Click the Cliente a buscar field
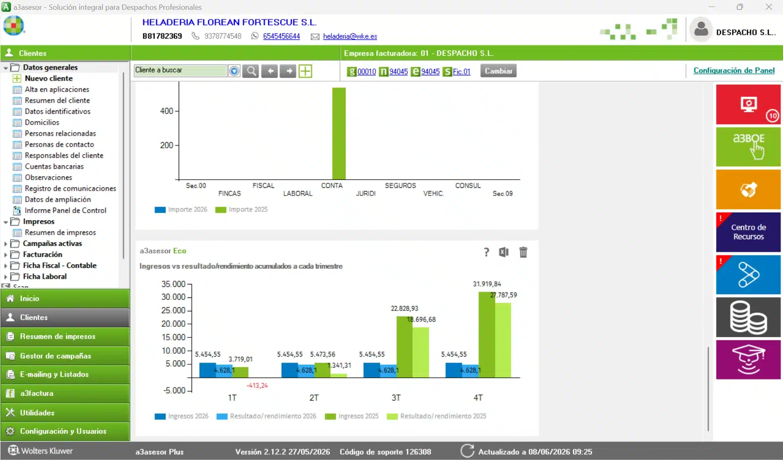This screenshot has height=460, width=783. pyautogui.click(x=180, y=70)
